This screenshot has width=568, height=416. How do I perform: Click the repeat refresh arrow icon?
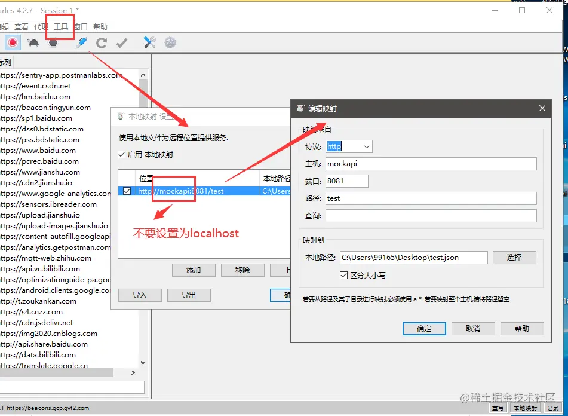coord(102,43)
